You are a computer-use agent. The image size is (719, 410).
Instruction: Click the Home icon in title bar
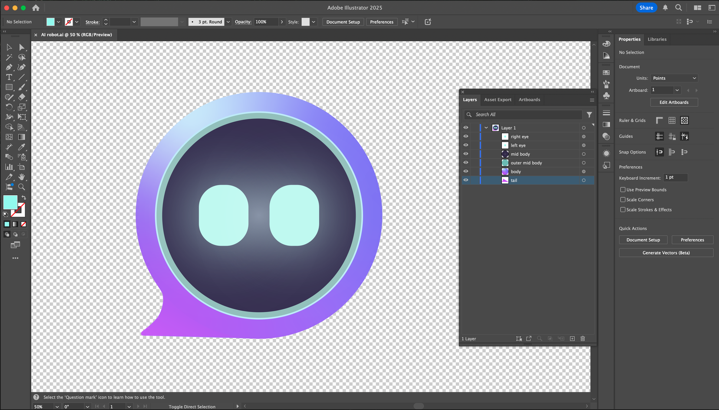[x=35, y=8]
